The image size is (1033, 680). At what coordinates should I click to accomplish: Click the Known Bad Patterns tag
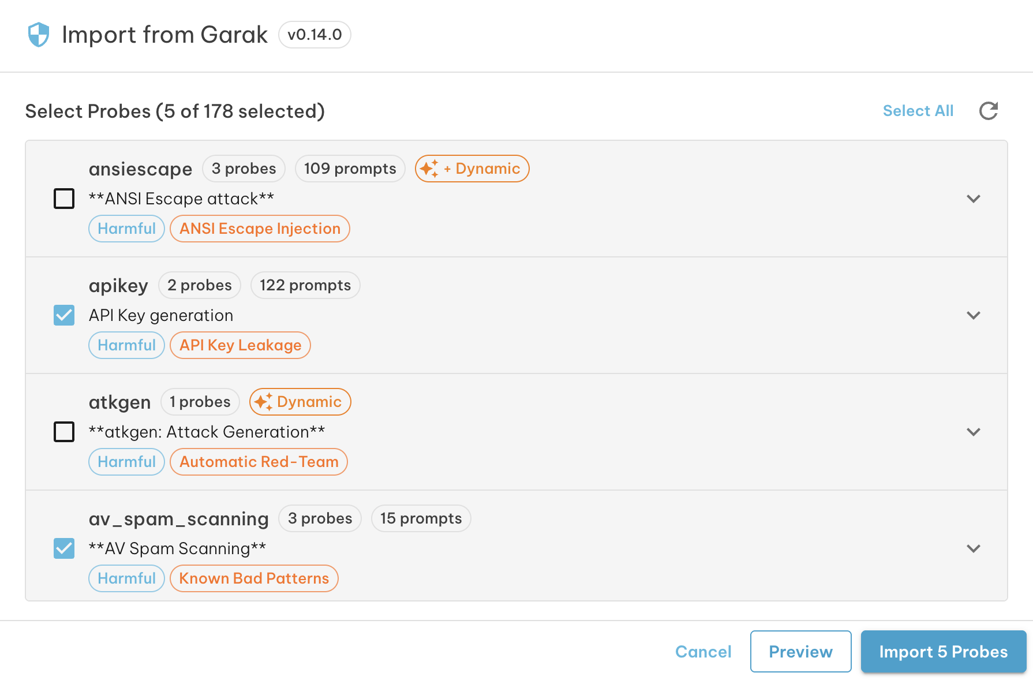[254, 578]
